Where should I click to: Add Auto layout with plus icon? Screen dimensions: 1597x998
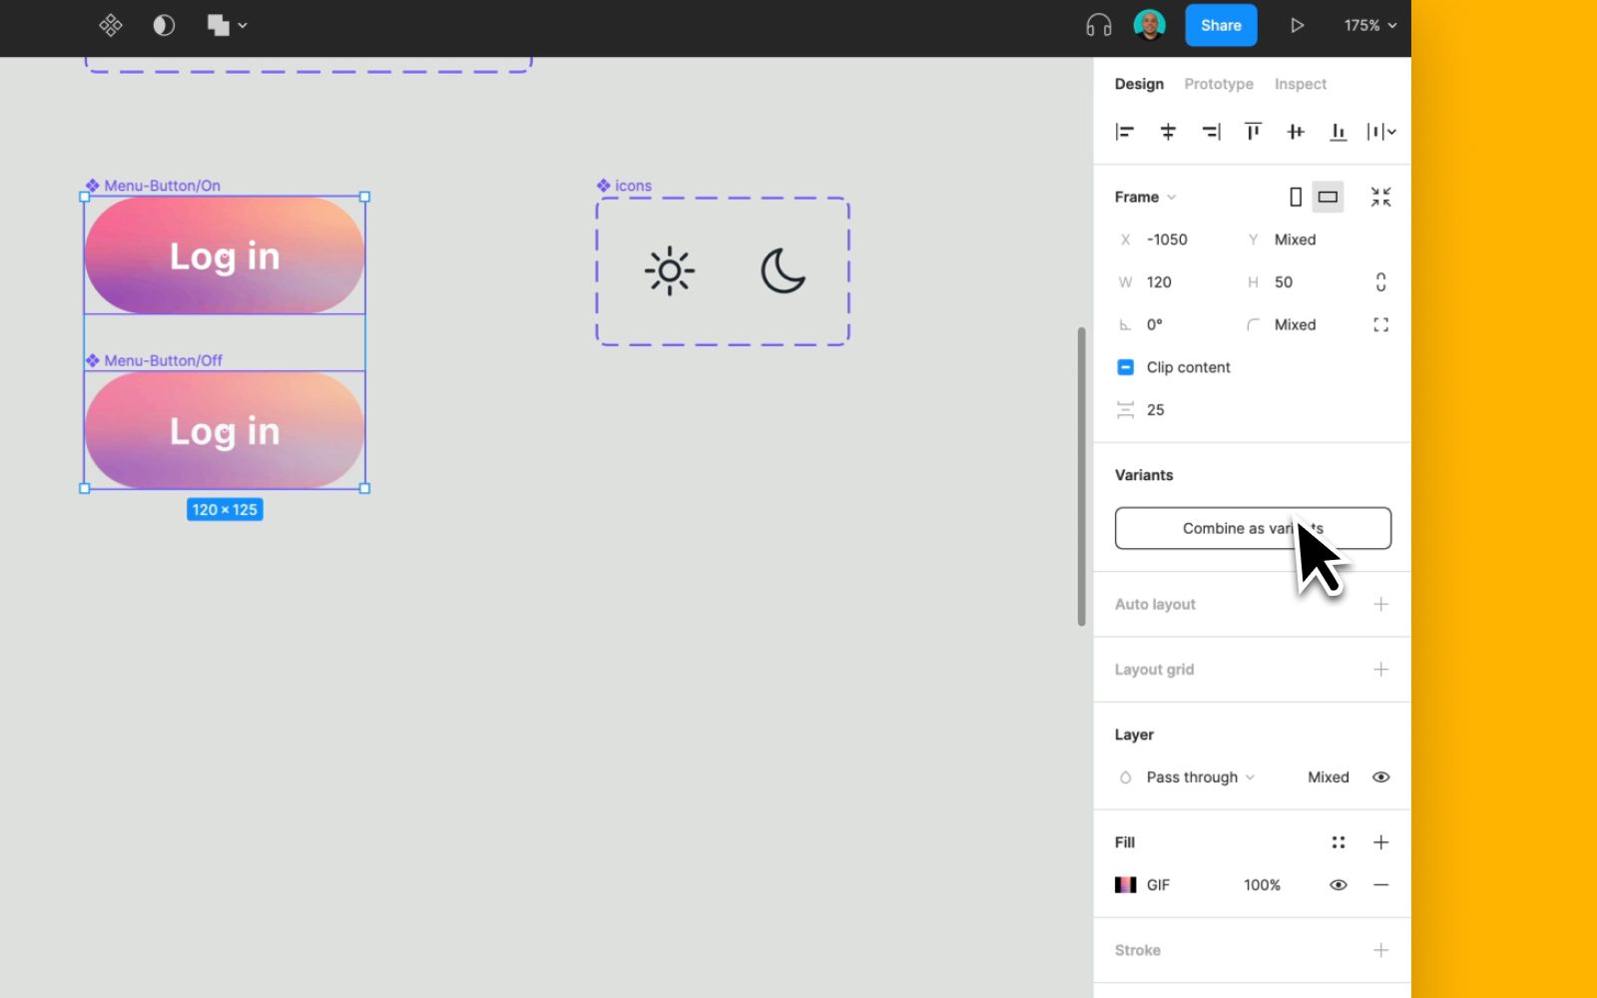click(1380, 604)
